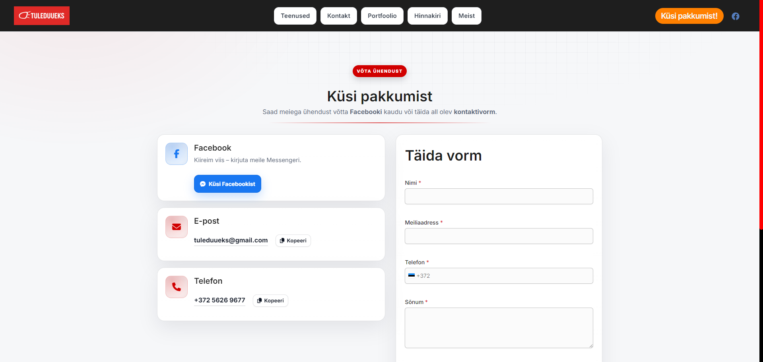The width and height of the screenshot is (763, 362).
Task: Open the Portfoolio section
Action: pyautogui.click(x=382, y=16)
